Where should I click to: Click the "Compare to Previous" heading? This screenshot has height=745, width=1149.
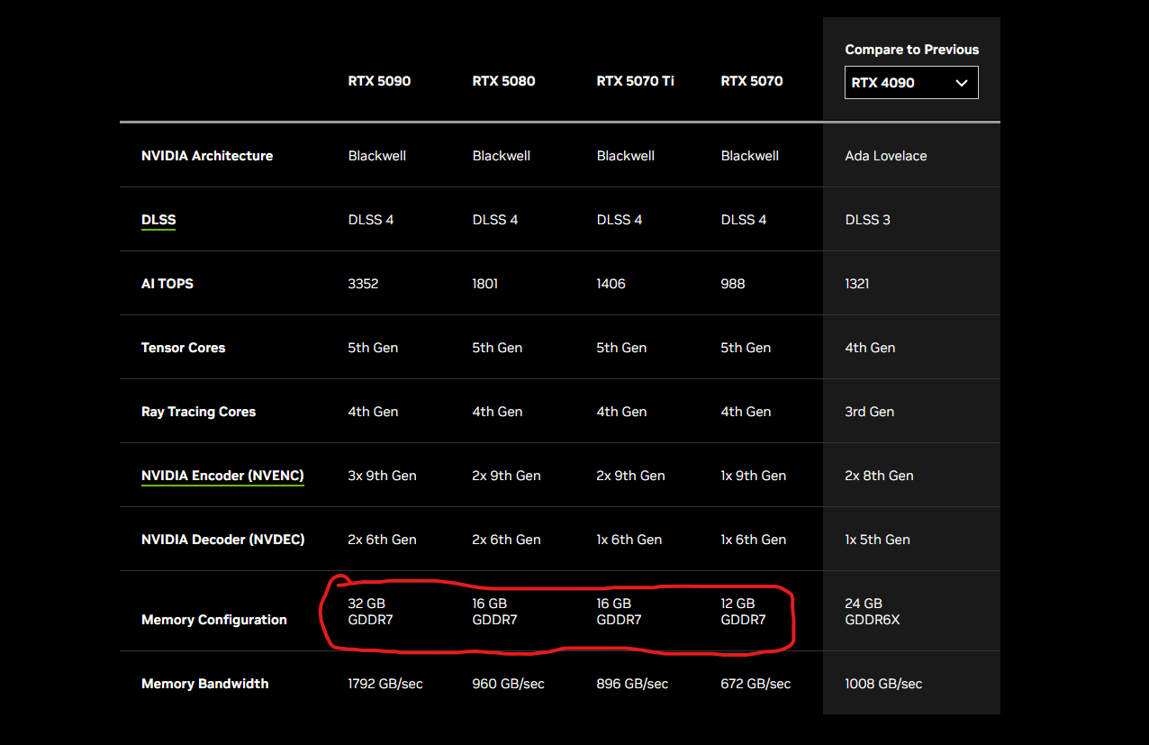click(x=911, y=50)
